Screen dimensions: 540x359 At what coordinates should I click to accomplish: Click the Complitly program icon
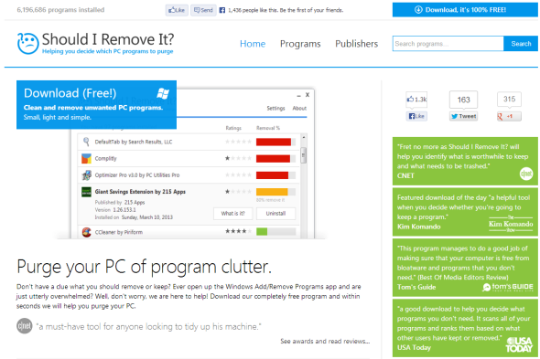[86, 158]
